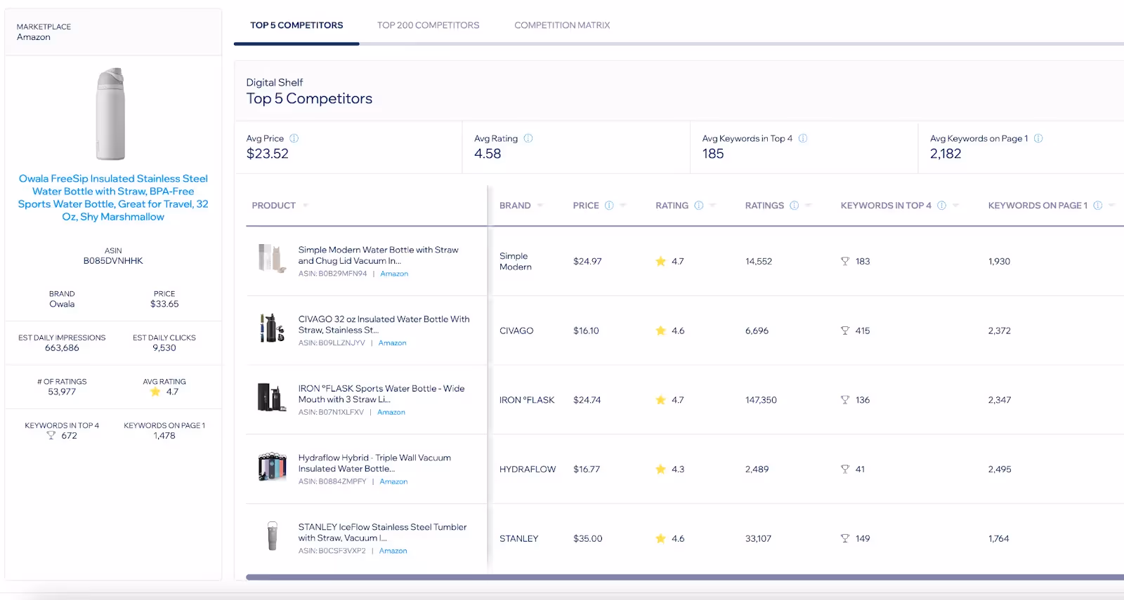Open the Keywords in Top 4 sort dropdown

click(x=956, y=206)
